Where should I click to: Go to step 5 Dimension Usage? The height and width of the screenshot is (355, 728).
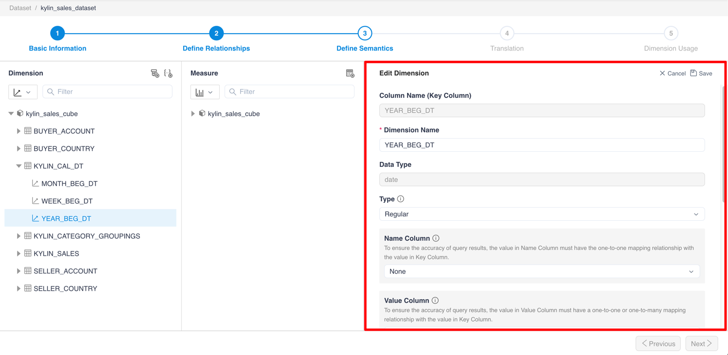[671, 34]
